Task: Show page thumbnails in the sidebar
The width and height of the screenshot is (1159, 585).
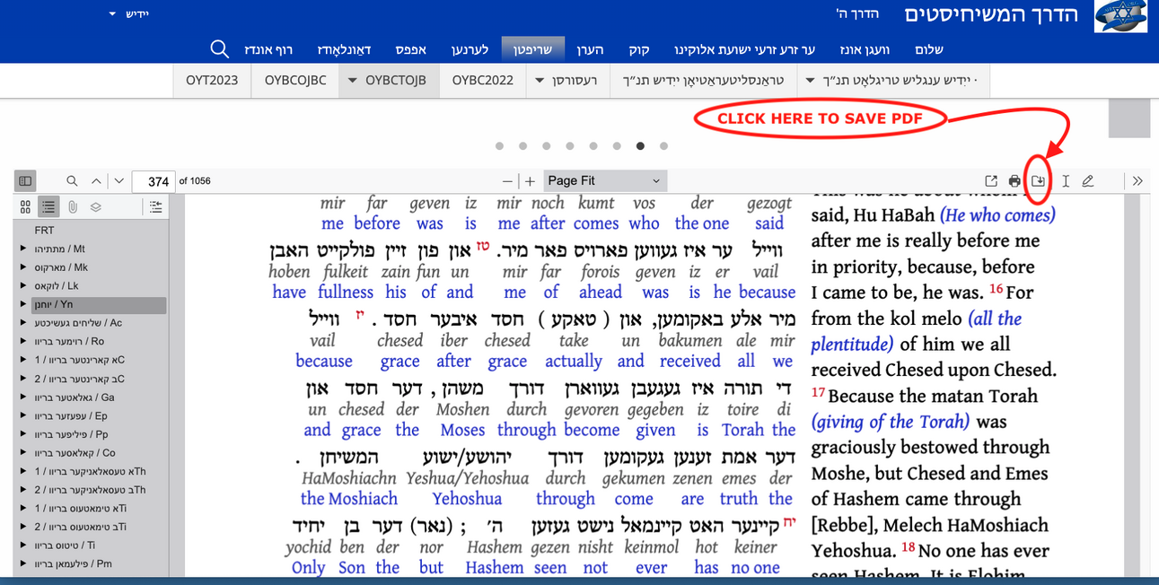Action: click(x=25, y=207)
